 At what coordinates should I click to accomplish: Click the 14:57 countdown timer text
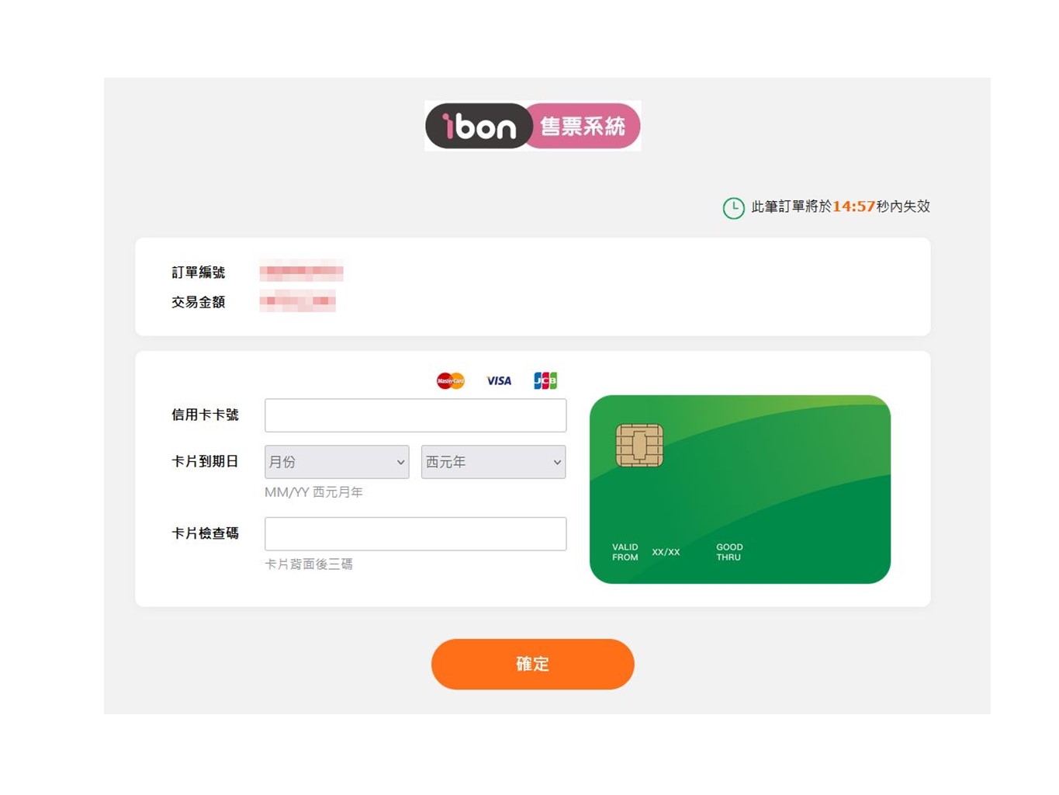pyautogui.click(x=853, y=207)
